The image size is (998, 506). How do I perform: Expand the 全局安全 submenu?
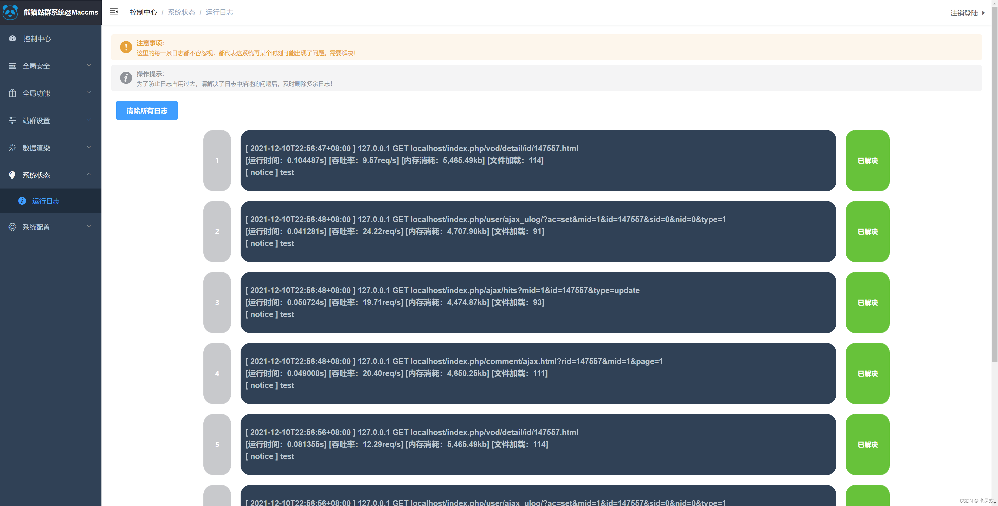[x=89, y=65]
